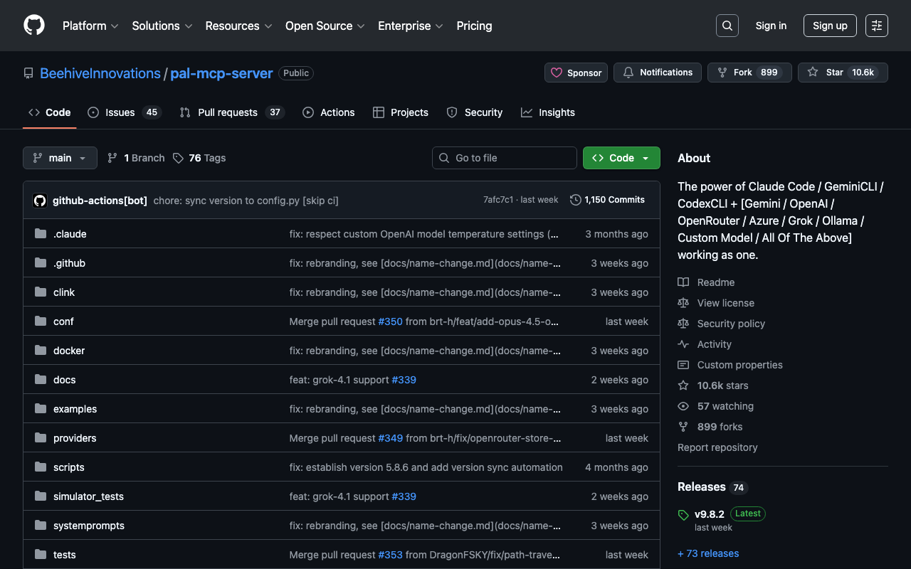Screen dimensions: 911x569
Task: Open the .claude folder
Action: [70, 234]
